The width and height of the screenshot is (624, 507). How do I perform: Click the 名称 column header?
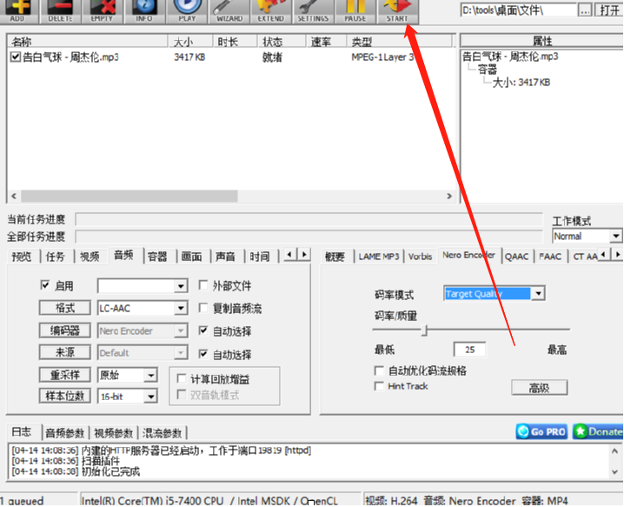pos(87,42)
